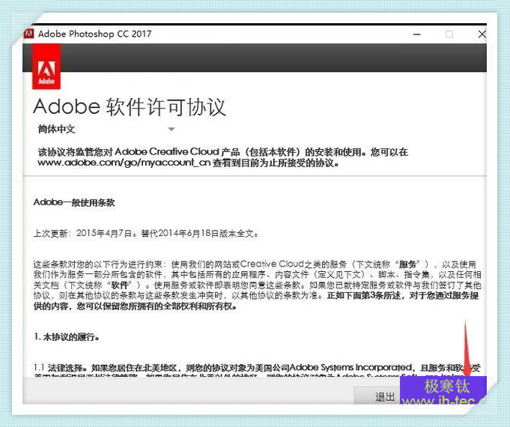
Task: Click the paragraph 1.1 法律选择
Action: point(257,372)
